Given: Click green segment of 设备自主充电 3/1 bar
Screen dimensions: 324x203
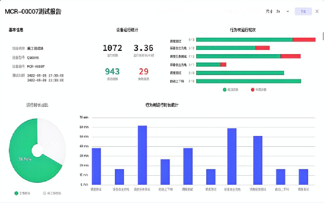Looking at the screenshot, I should (x=208, y=65).
